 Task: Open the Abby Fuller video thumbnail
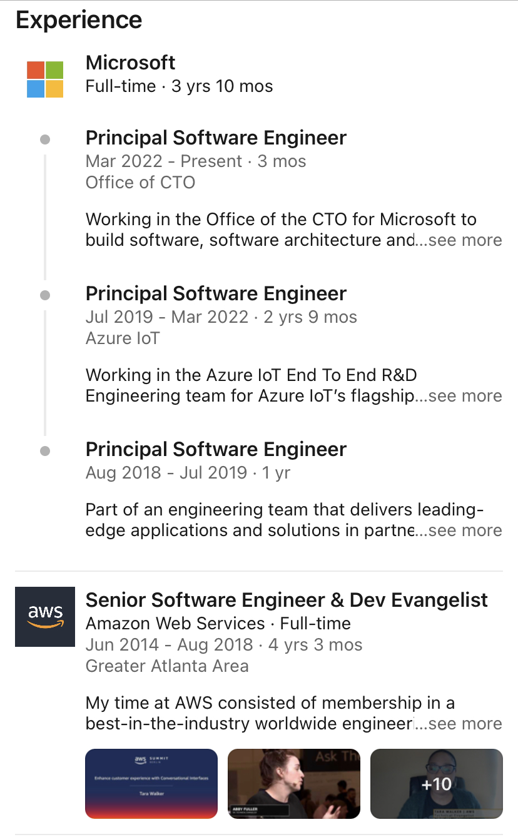(x=294, y=784)
